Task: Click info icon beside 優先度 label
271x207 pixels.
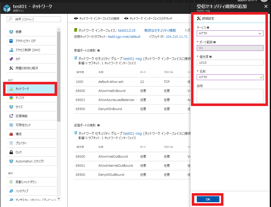Action: pos(210,57)
